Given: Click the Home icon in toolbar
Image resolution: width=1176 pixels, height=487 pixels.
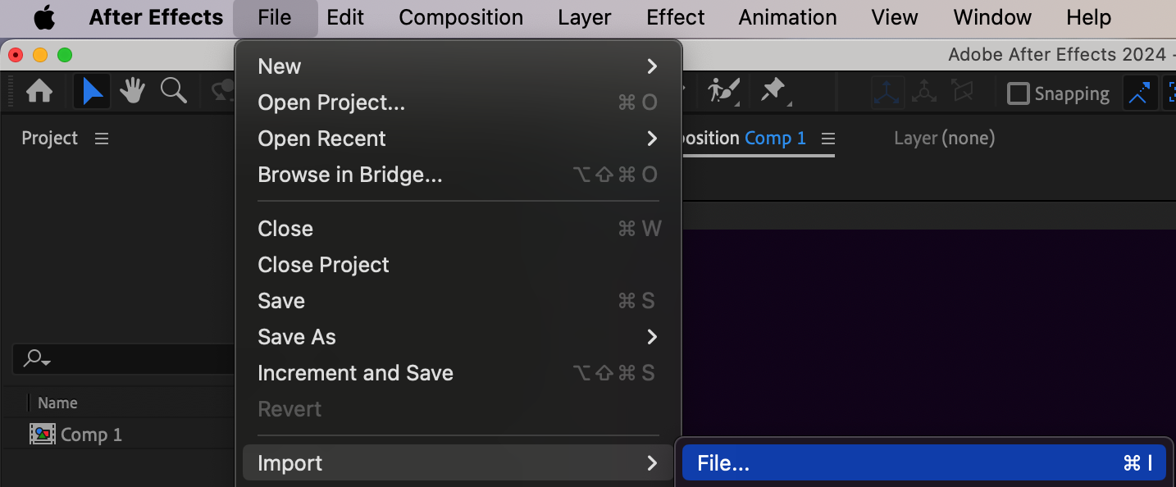Looking at the screenshot, I should tap(39, 92).
